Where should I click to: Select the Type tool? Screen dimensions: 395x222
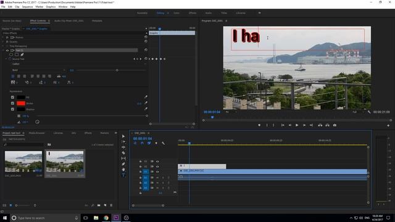123,175
